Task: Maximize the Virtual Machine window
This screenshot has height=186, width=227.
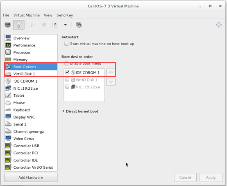Action: [x=210, y=6]
